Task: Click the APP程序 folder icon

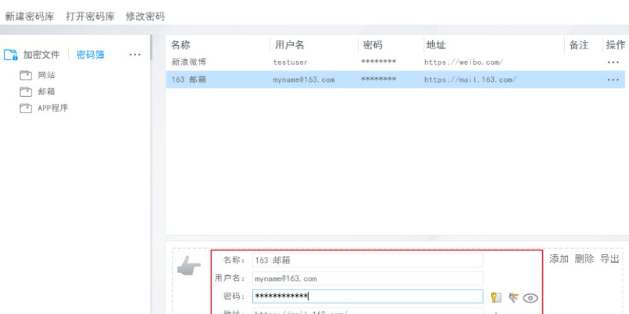Action: [x=26, y=108]
